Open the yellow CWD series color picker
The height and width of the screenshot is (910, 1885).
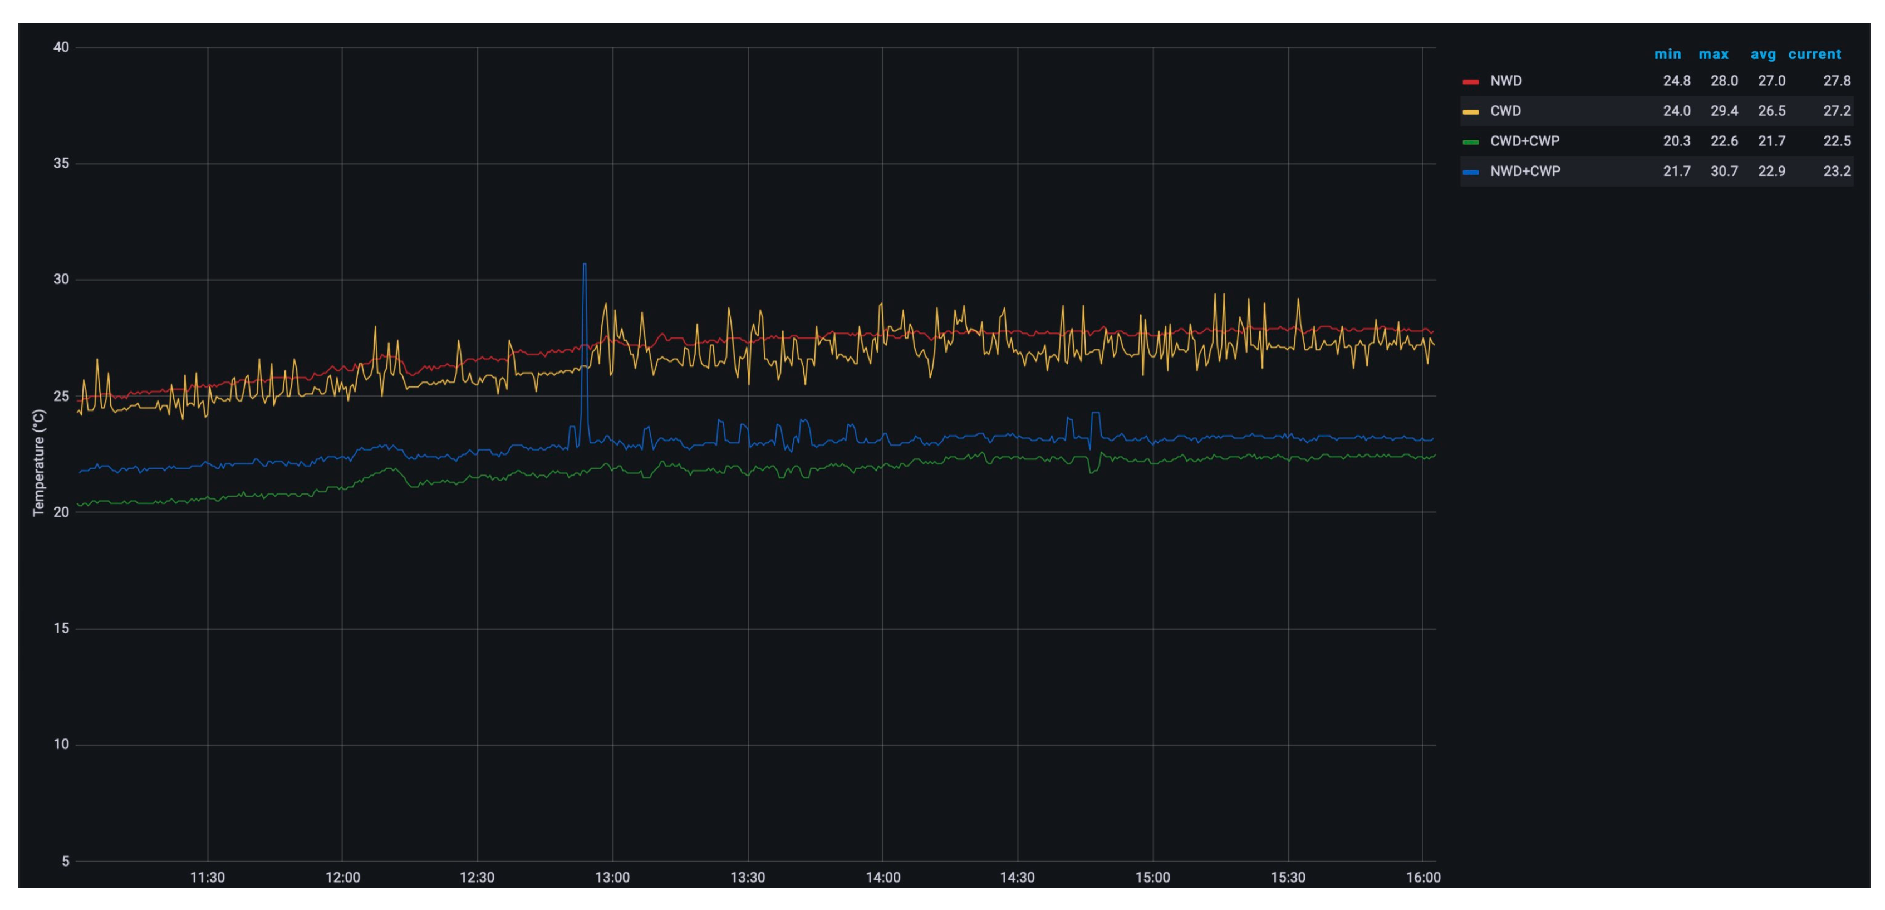pyautogui.click(x=1470, y=111)
